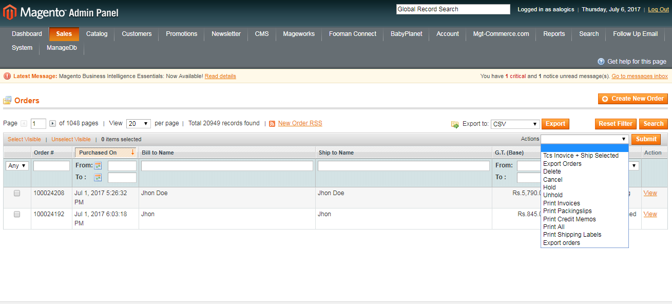This screenshot has height=304, width=672.
Task: Click the Reset Filter button
Action: (x=616, y=124)
